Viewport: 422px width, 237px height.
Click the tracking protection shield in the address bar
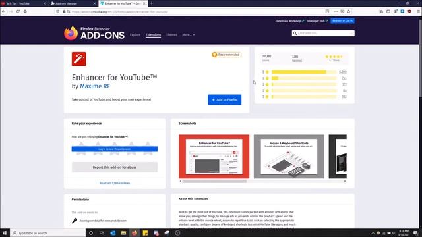pyautogui.click(x=58, y=11)
